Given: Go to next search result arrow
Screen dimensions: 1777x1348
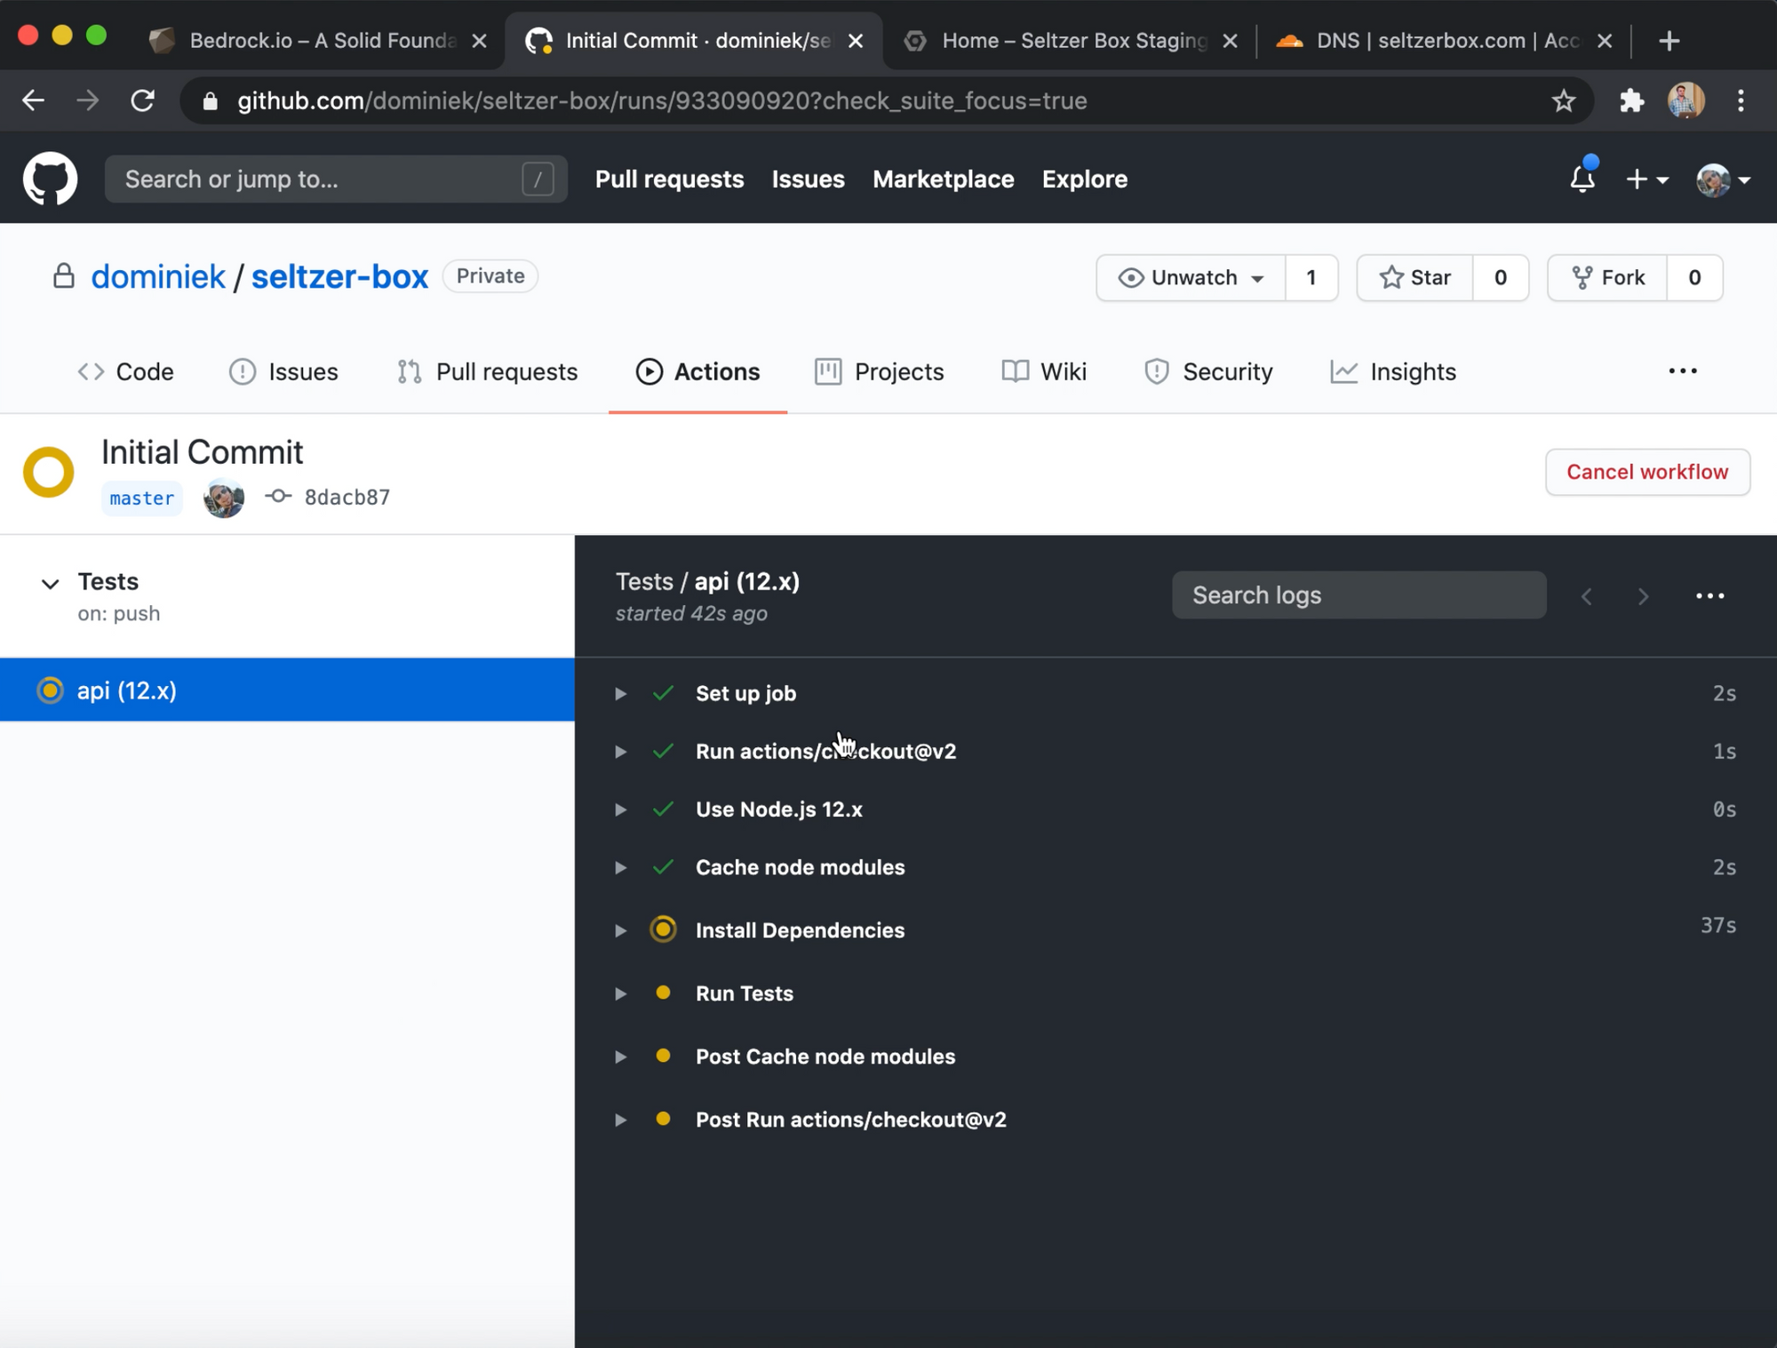Looking at the screenshot, I should pyautogui.click(x=1643, y=595).
